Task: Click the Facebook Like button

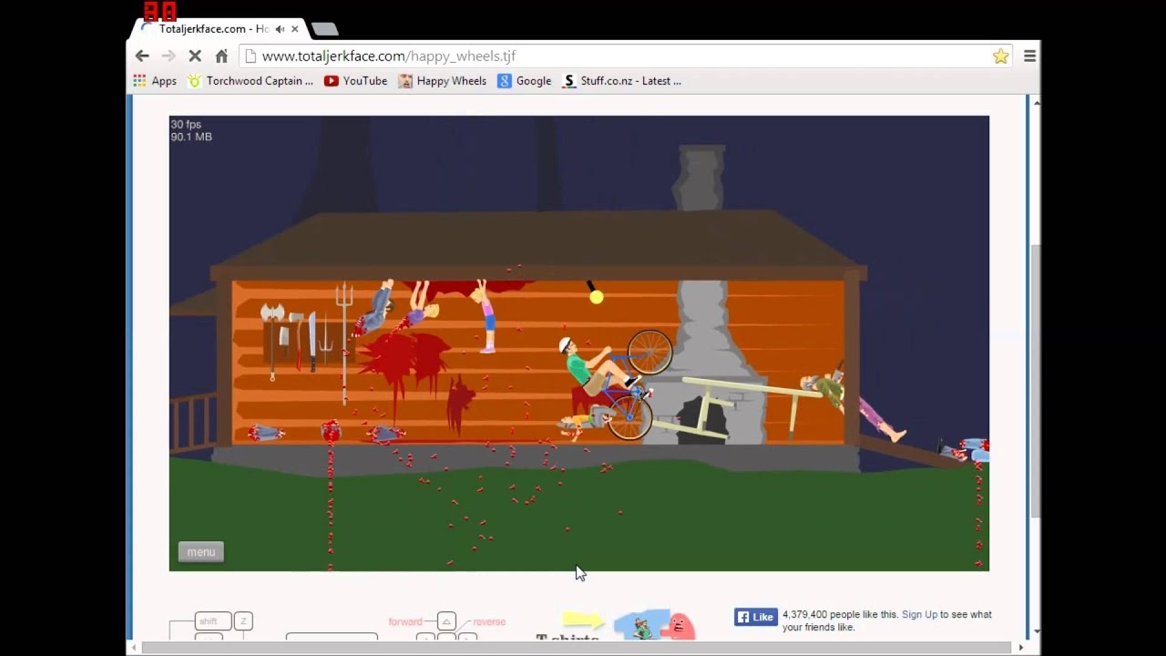Action: click(756, 617)
